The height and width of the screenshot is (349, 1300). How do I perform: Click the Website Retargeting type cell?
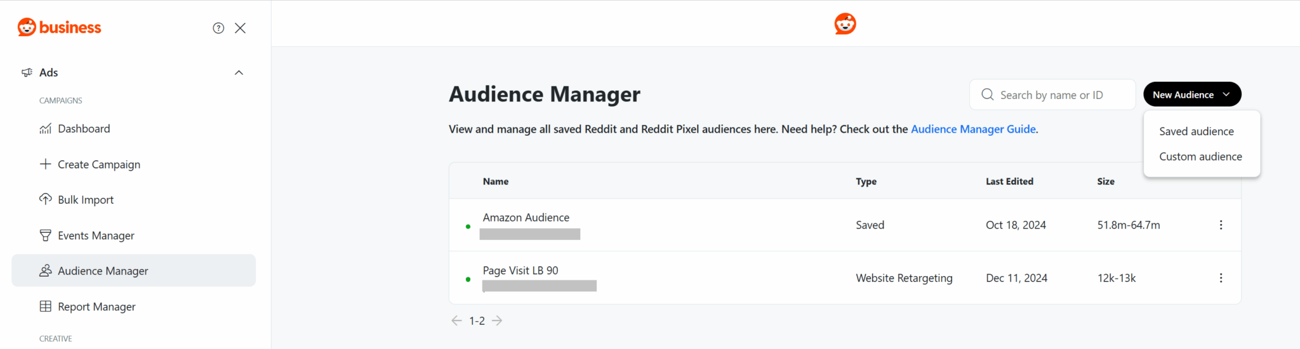point(904,278)
